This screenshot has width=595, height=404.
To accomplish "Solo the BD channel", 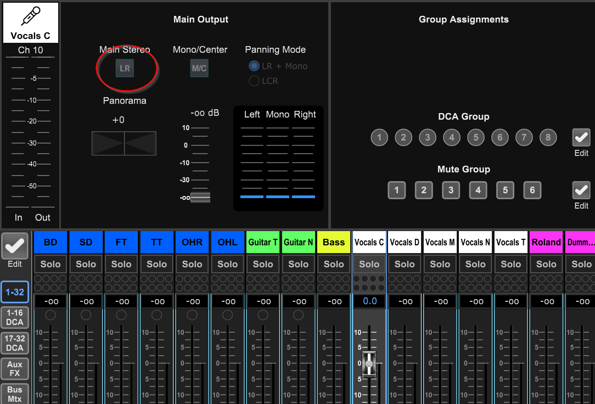I will coord(50,264).
